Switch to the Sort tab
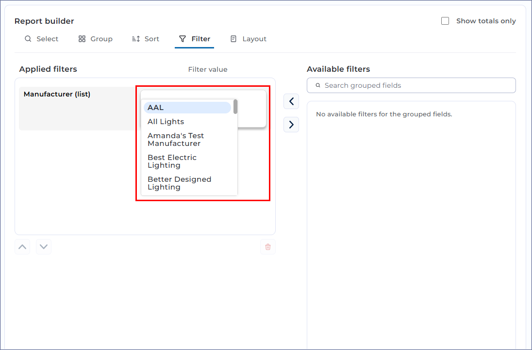Image resolution: width=532 pixels, height=350 pixels. click(146, 39)
